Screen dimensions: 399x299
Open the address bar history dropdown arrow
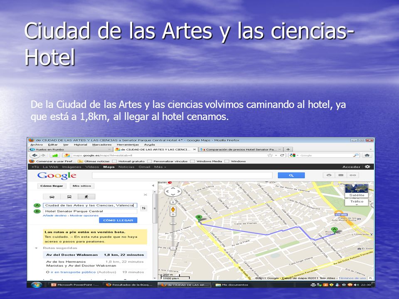click(x=276, y=155)
